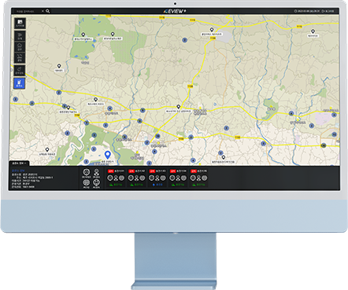Open the topmost sidebar button with white icon
The width and height of the screenshot is (348, 290).
(20, 24)
